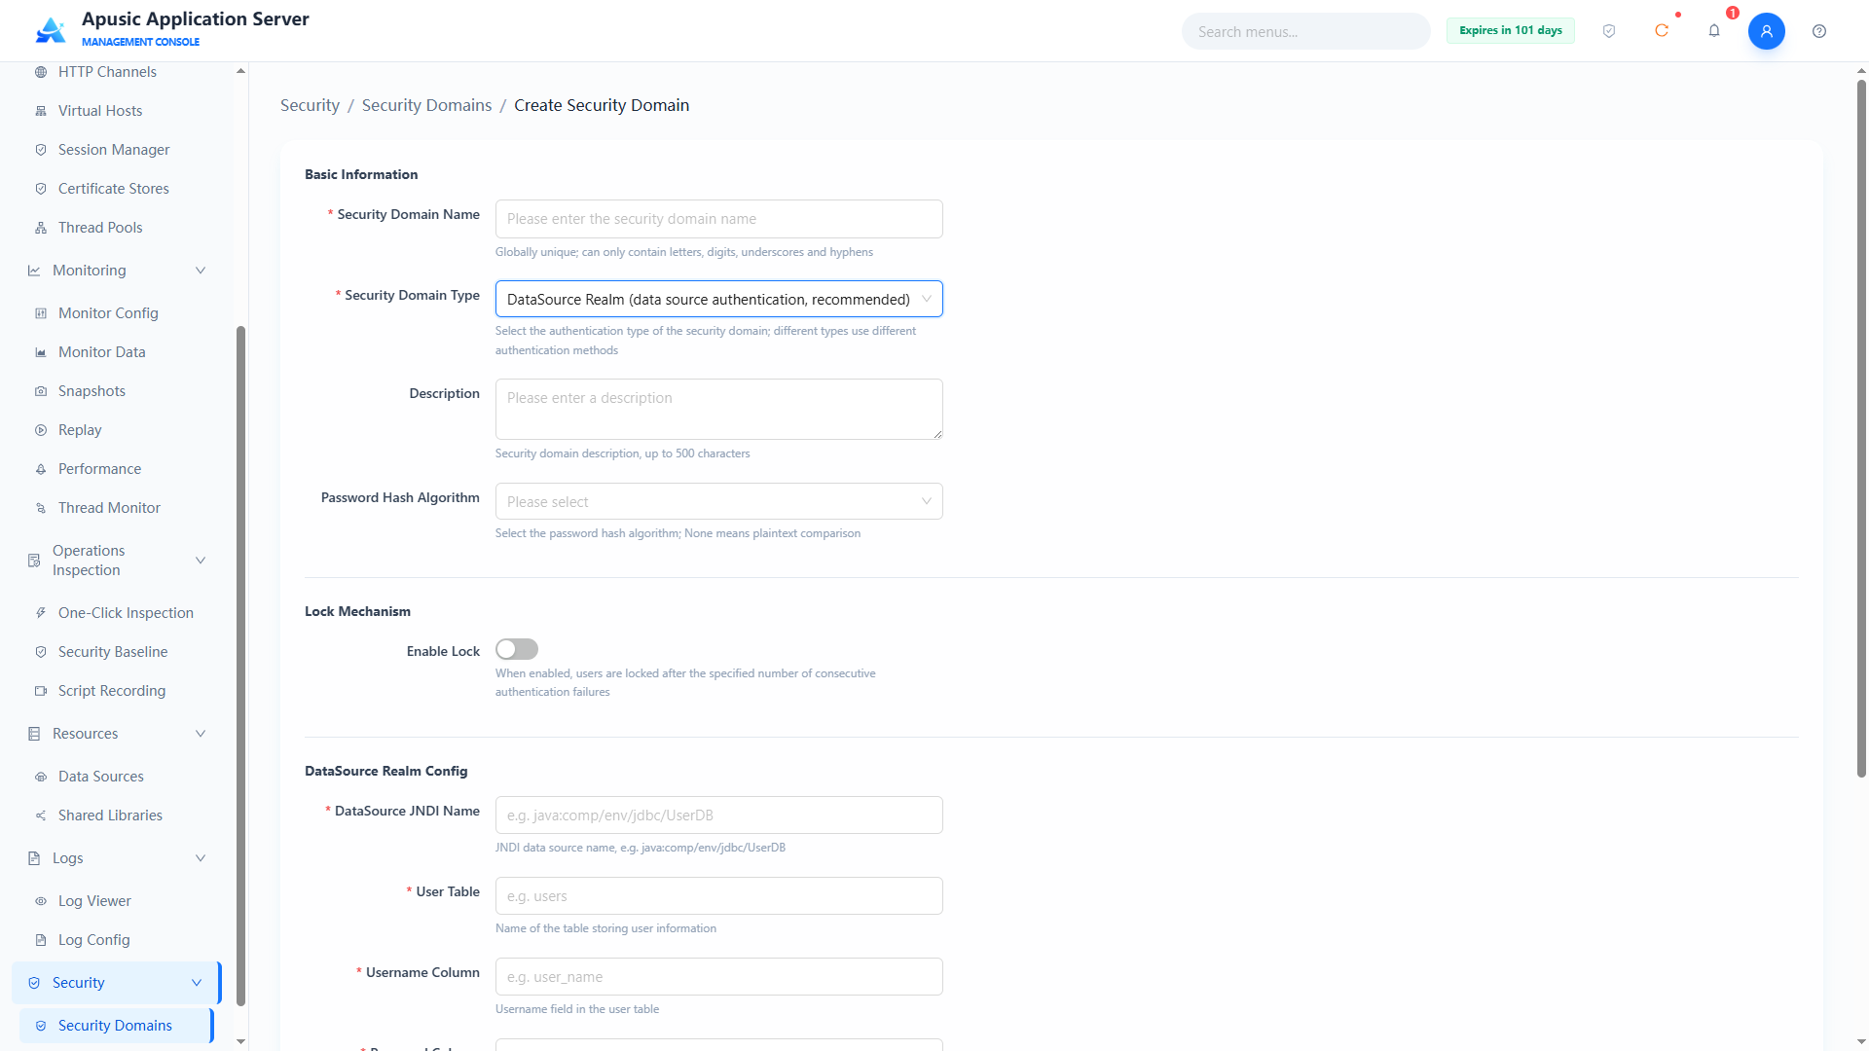Viewport: 1869px width, 1051px height.
Task: Open the user avatar menu
Action: [x=1767, y=31]
